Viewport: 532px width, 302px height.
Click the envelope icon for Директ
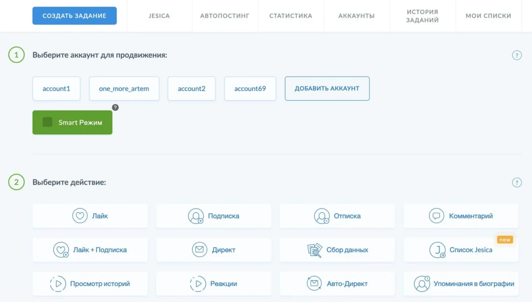click(199, 250)
